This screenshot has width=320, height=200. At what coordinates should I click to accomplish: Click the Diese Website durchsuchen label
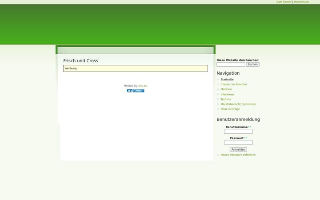point(238,60)
